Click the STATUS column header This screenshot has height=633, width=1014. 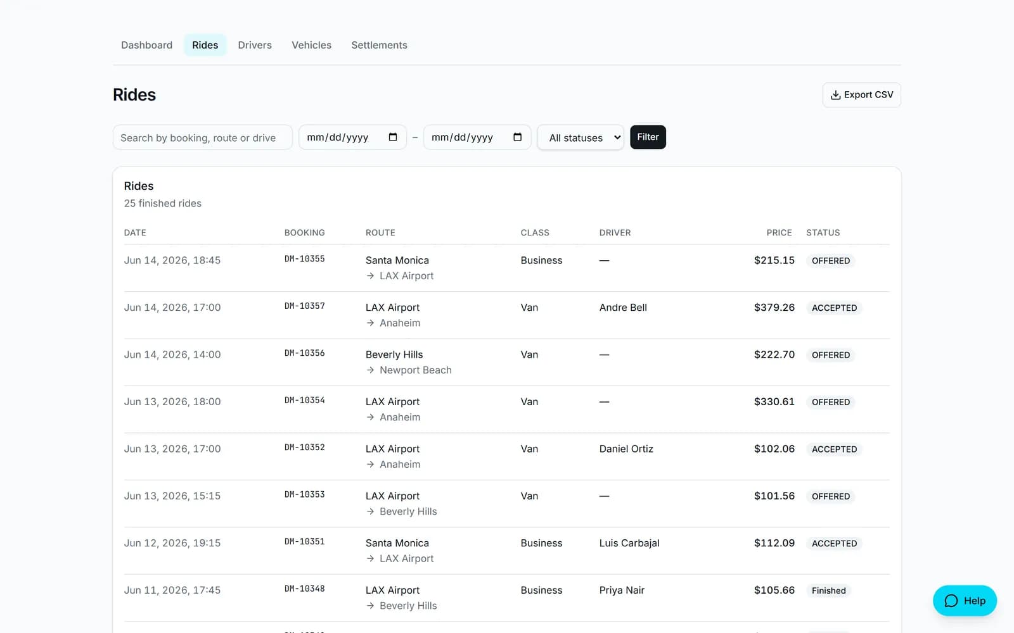(x=823, y=232)
